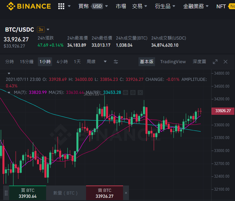The width and height of the screenshot is (235, 201).
Task: Open the 市場 markets page
Action: [121, 6]
